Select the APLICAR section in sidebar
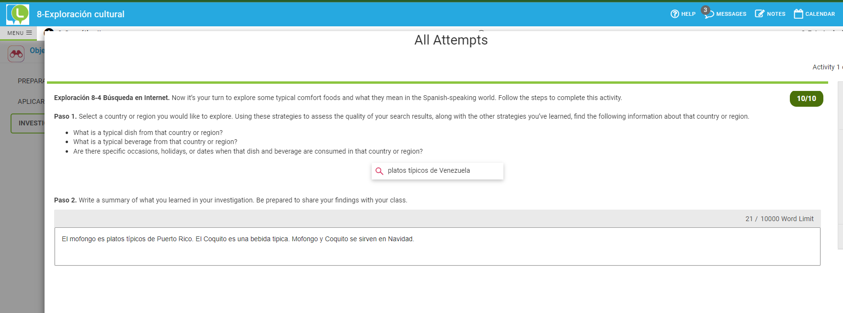This screenshot has width=843, height=313. coord(31,101)
